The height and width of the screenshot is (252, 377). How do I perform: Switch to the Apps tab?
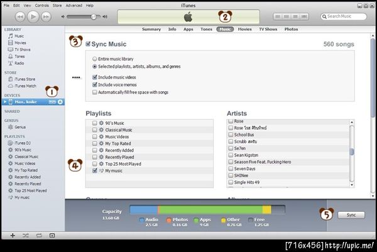coord(188,29)
